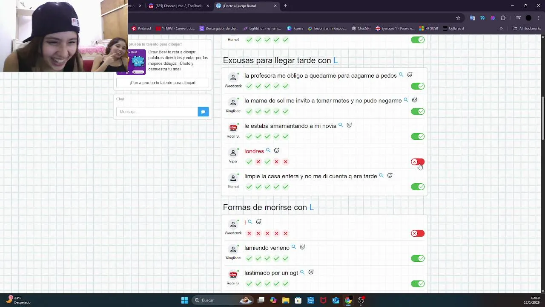This screenshot has width=545, height=307.
Task: Toggle approval for 'limpie la casa entera' answer
Action: (418, 187)
